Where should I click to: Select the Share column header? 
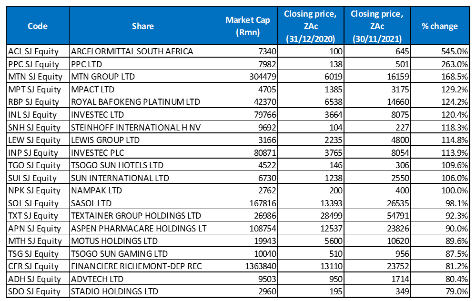click(143, 26)
